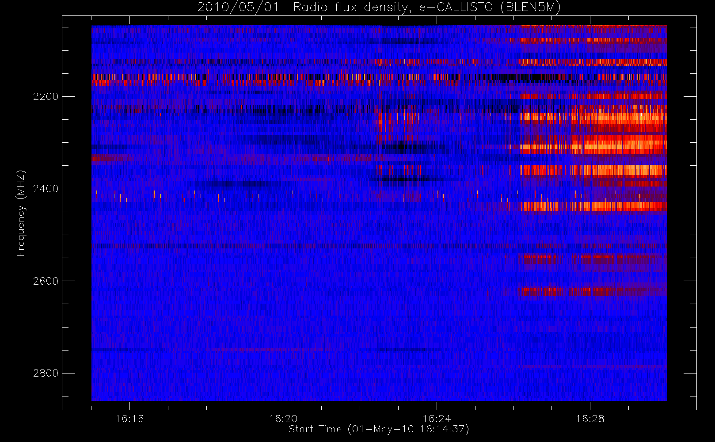
Task: Click the 2600 frequency tick label
Action: click(46, 281)
